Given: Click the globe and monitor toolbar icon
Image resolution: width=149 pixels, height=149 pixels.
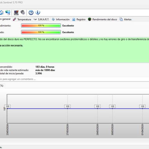Looking at the screenshot, I should [x=8, y=12].
